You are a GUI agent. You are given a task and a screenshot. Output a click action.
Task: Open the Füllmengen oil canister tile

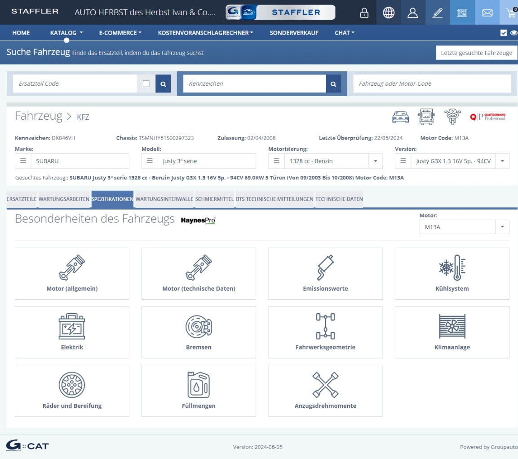199,391
